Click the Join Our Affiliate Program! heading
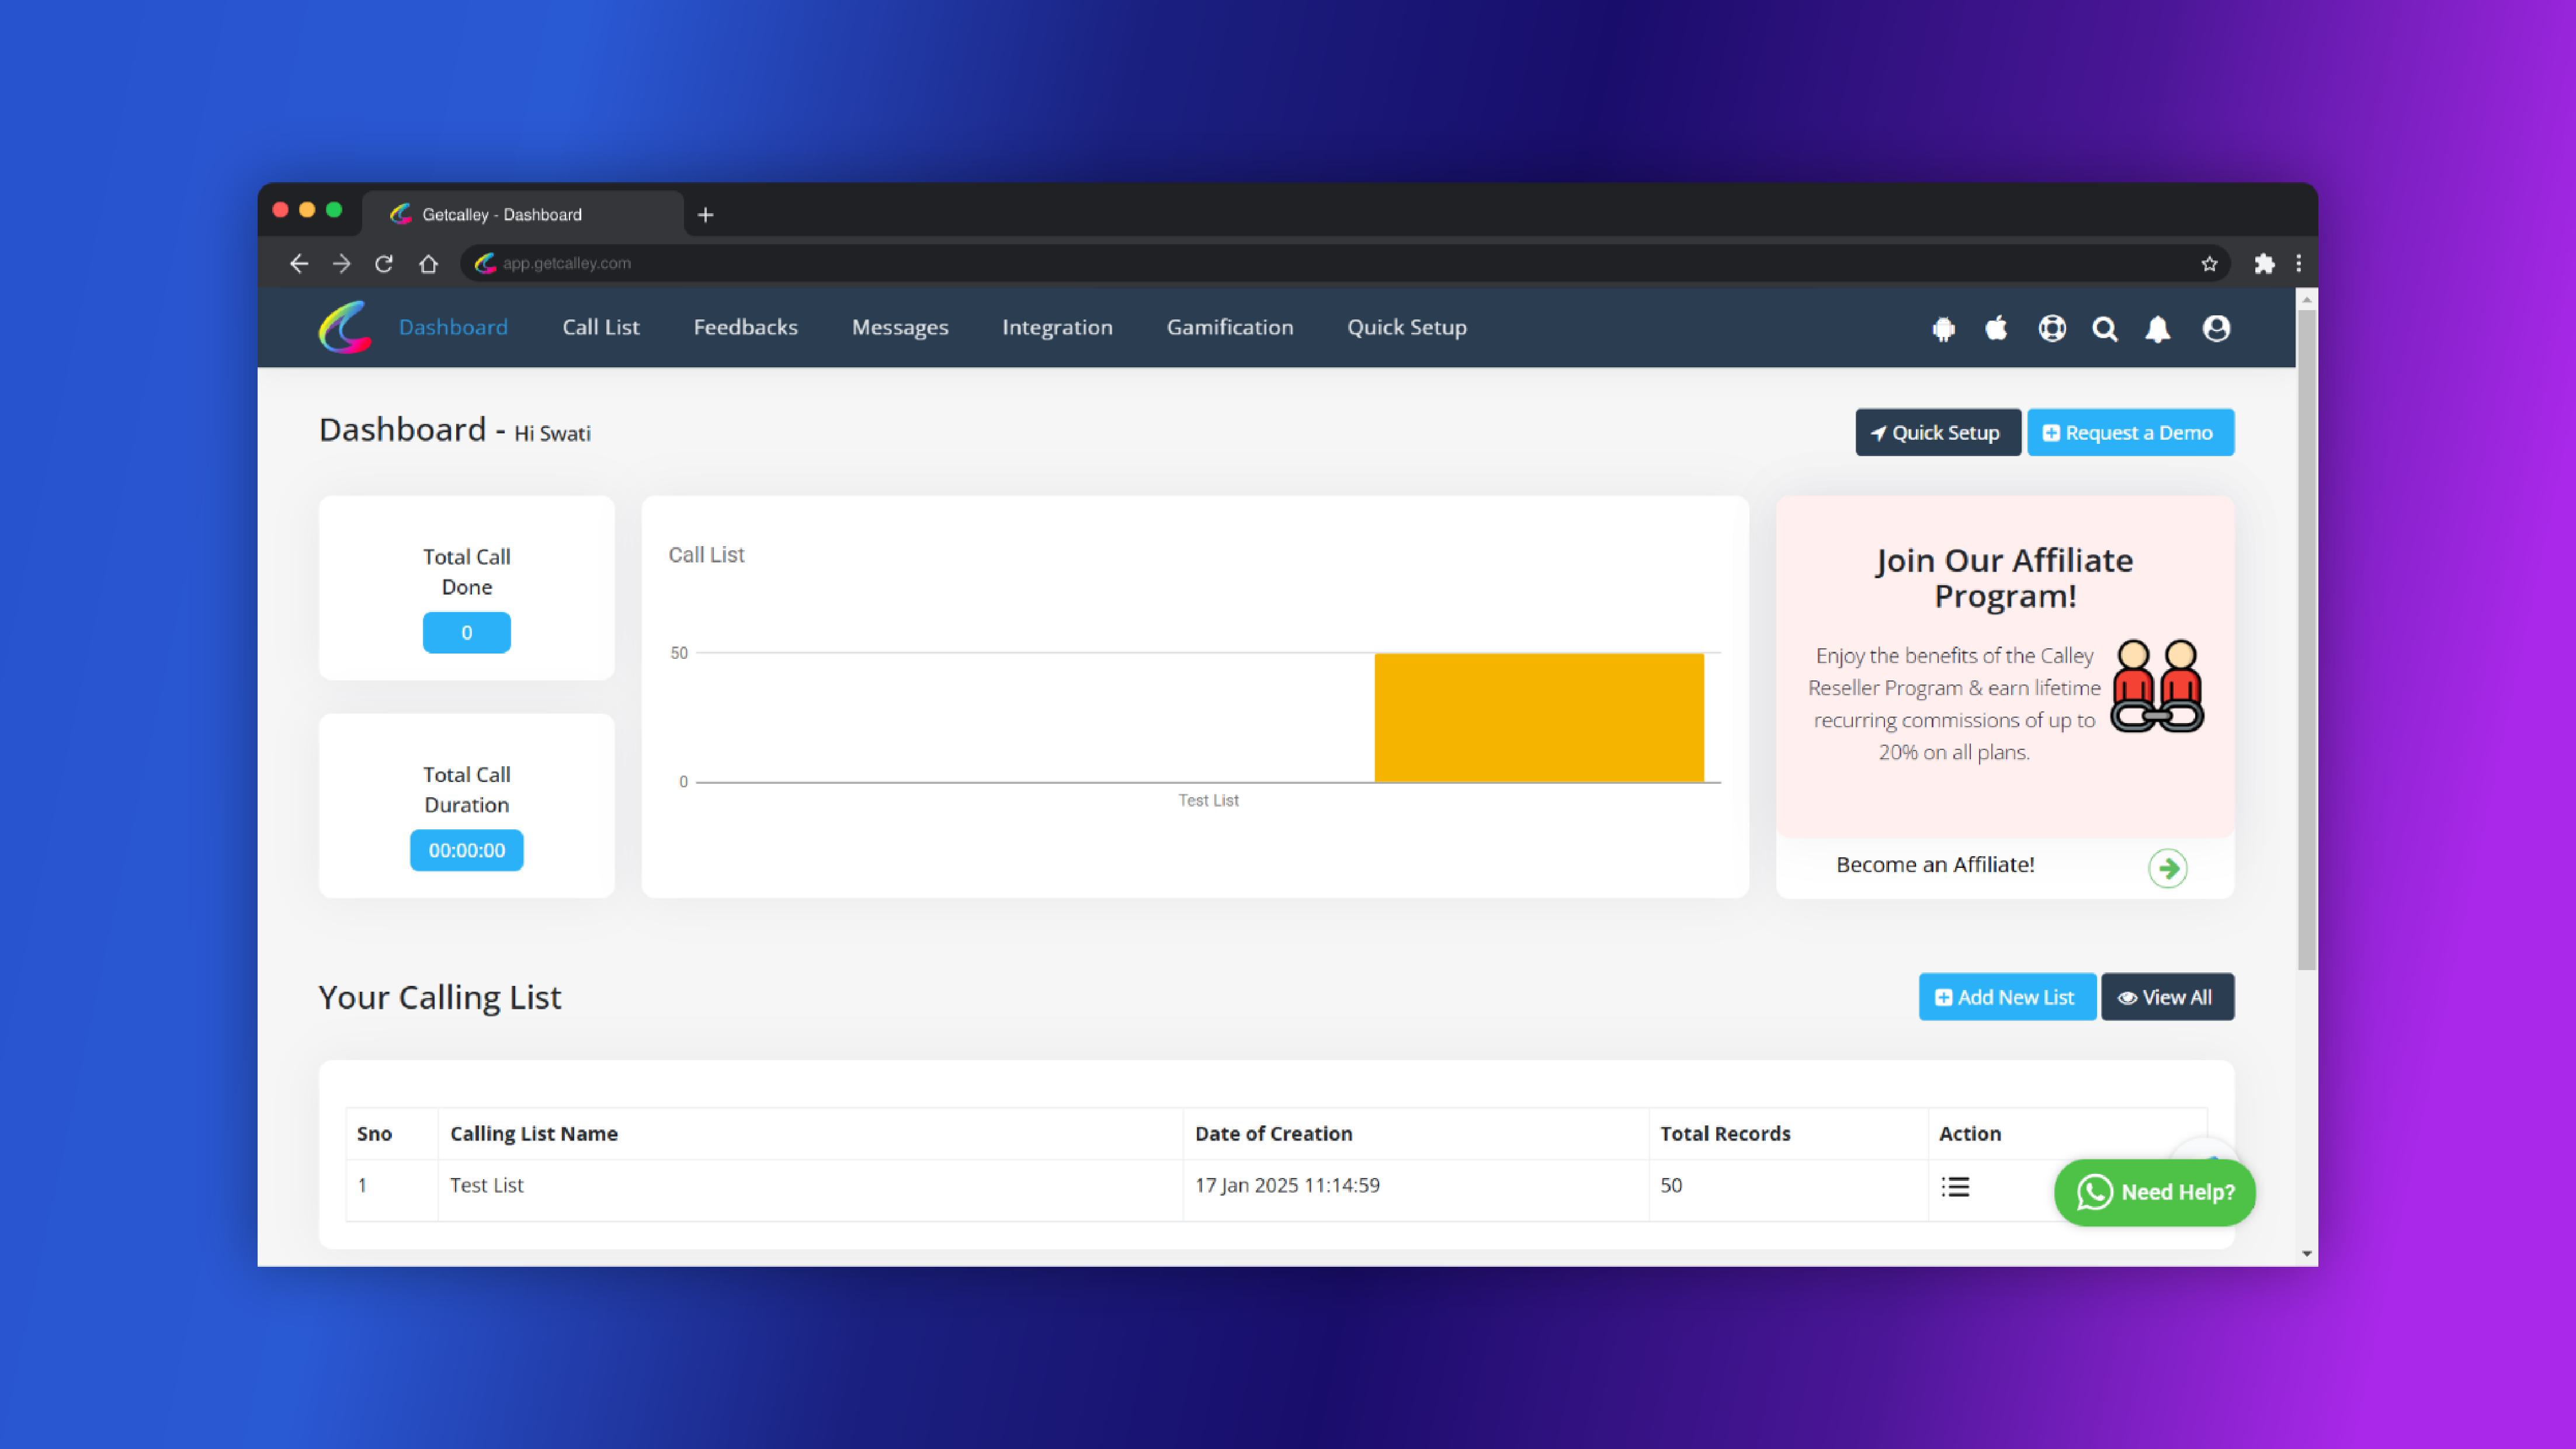Image resolution: width=2576 pixels, height=1449 pixels. coord(2004,578)
